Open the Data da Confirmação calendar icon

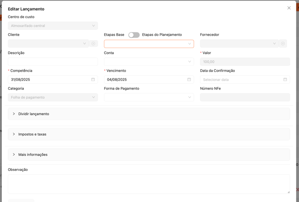285,80
